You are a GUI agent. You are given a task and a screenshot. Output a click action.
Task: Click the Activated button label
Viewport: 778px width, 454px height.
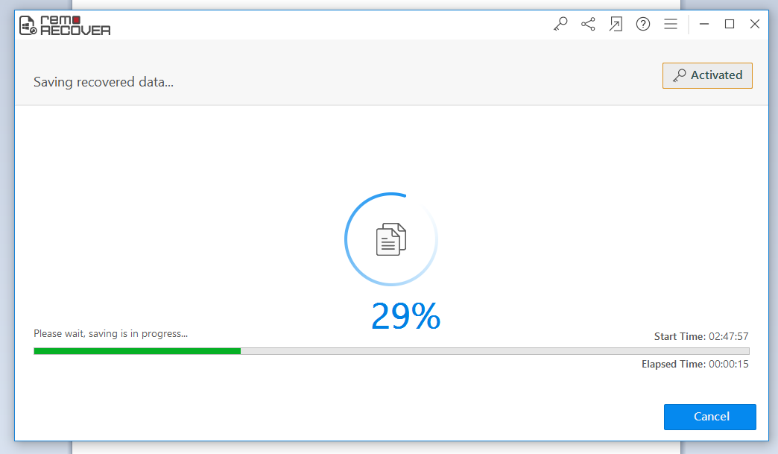click(716, 75)
